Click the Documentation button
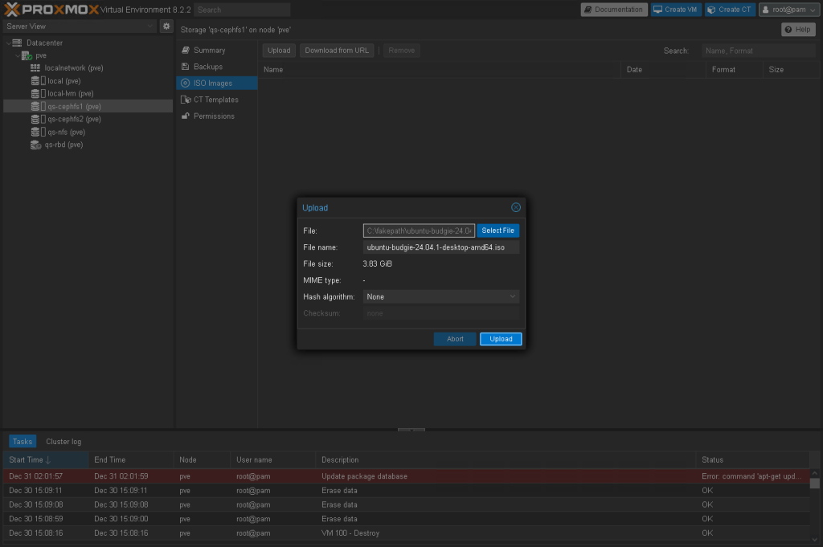The image size is (823, 547). click(x=614, y=10)
